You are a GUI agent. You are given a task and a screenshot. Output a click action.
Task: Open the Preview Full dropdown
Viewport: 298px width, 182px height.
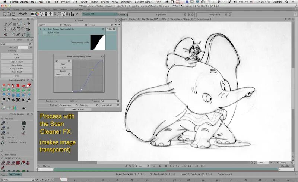tap(110, 101)
